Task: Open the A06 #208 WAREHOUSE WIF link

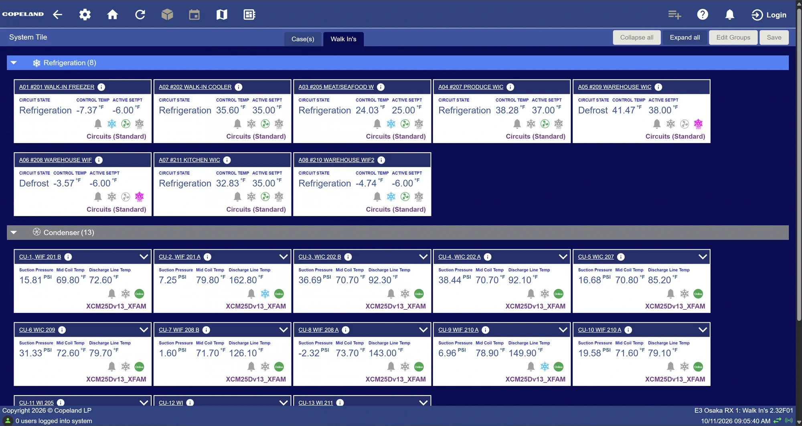Action: point(55,160)
